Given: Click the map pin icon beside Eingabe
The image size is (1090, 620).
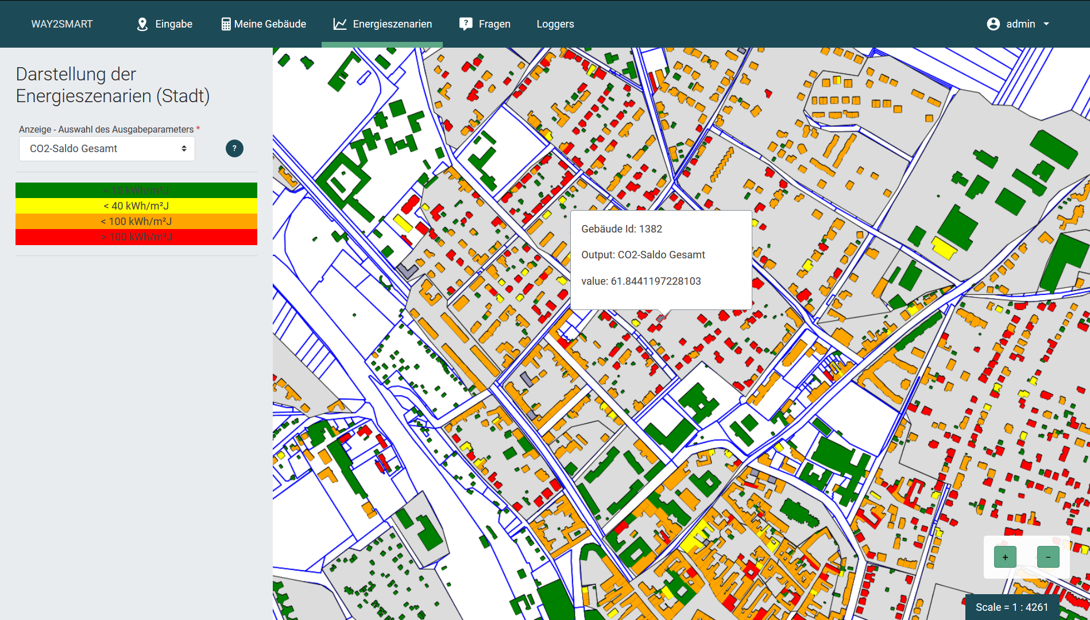Looking at the screenshot, I should click(x=142, y=24).
